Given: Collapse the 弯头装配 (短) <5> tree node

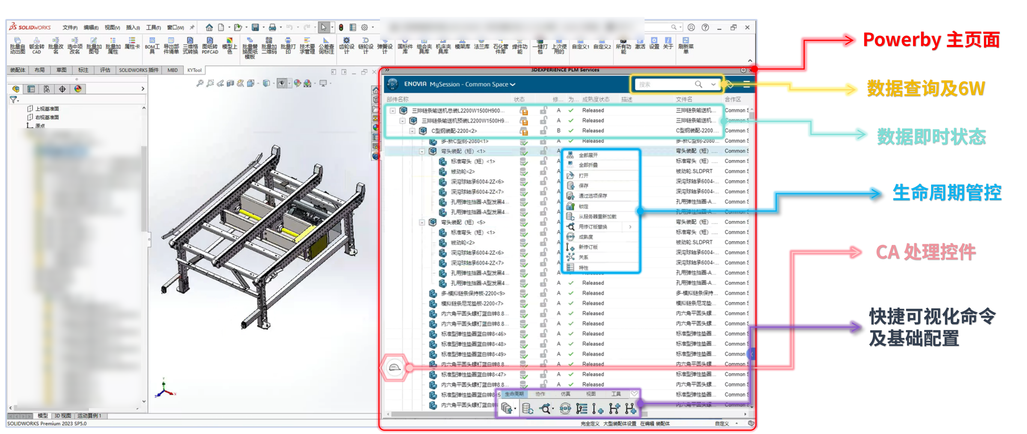Looking at the screenshot, I should pyautogui.click(x=422, y=222).
